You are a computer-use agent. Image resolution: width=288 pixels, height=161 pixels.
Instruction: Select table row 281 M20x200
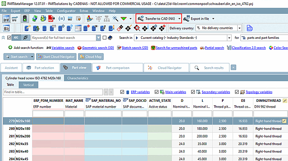pyautogui.click(x=145, y=136)
